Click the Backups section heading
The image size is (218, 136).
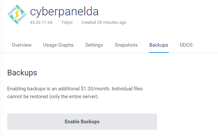22,72
